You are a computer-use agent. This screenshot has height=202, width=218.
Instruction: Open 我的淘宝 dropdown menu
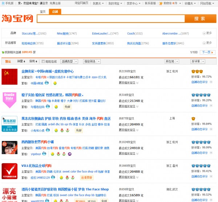[x=115, y=3]
